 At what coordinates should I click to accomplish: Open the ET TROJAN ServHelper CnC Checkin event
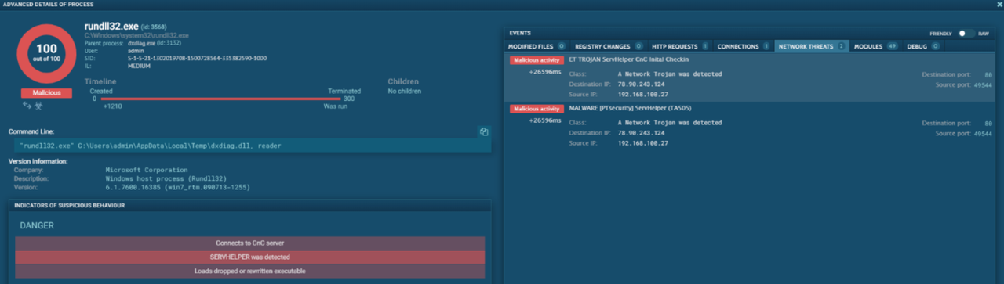click(753, 77)
